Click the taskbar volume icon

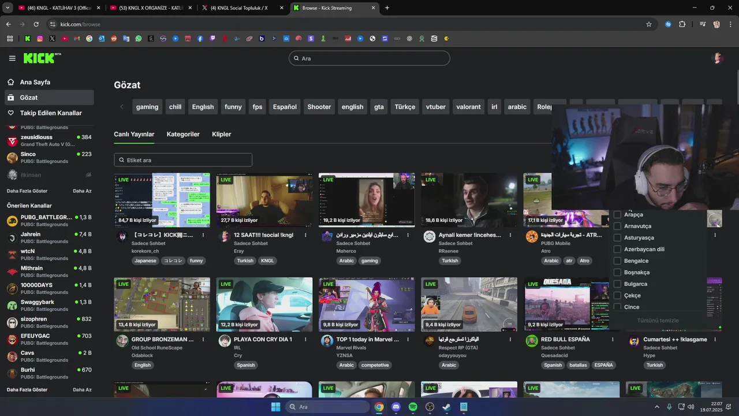point(691,407)
